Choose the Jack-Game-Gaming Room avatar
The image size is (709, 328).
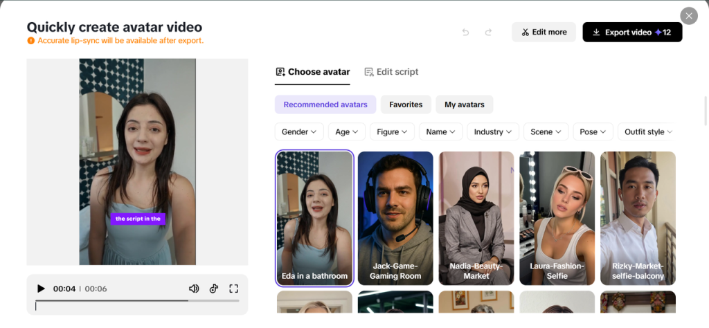coord(395,218)
